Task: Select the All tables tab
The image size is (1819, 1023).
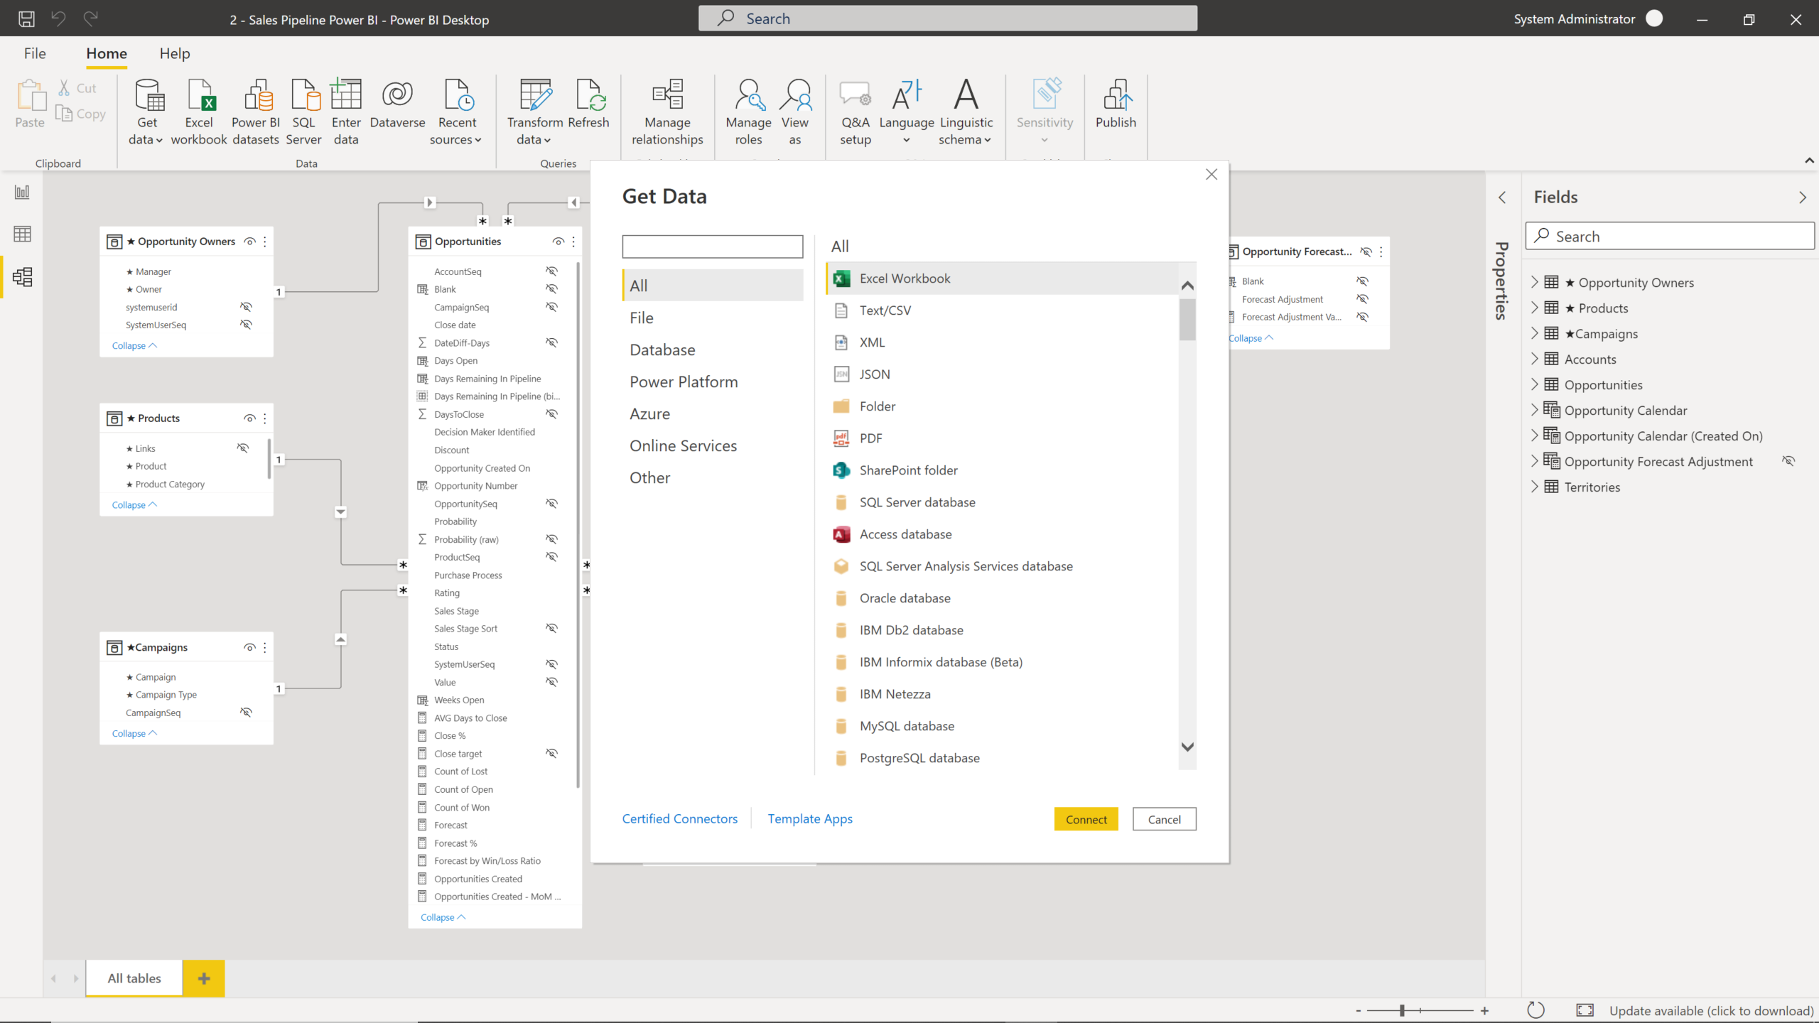Action: point(133,978)
